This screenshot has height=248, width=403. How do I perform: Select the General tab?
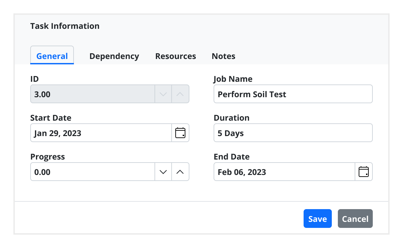point(52,56)
